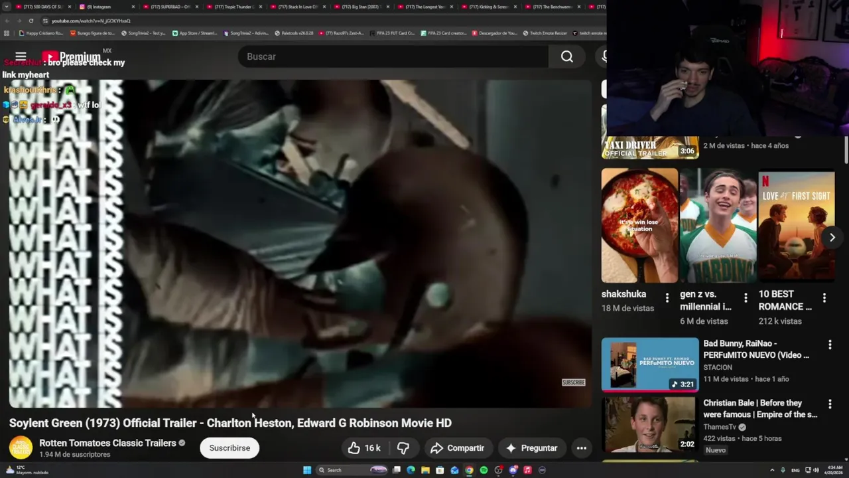This screenshot has height=478, width=849.
Task: Click the Bad Bunny, RaiNao video title
Action: pos(756,349)
